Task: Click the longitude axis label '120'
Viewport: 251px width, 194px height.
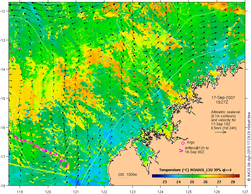Action: point(48,192)
